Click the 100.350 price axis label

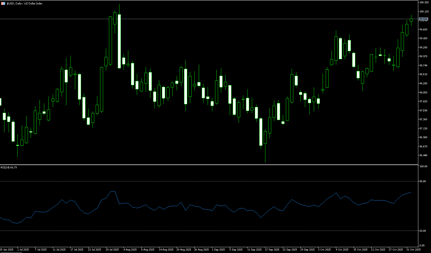pyautogui.click(x=424, y=2)
